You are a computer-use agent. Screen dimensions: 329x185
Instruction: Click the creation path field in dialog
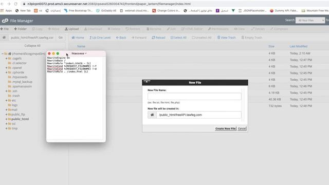(199, 115)
